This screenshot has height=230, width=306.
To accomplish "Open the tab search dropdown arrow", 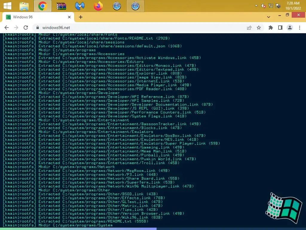I will pos(269,17).
